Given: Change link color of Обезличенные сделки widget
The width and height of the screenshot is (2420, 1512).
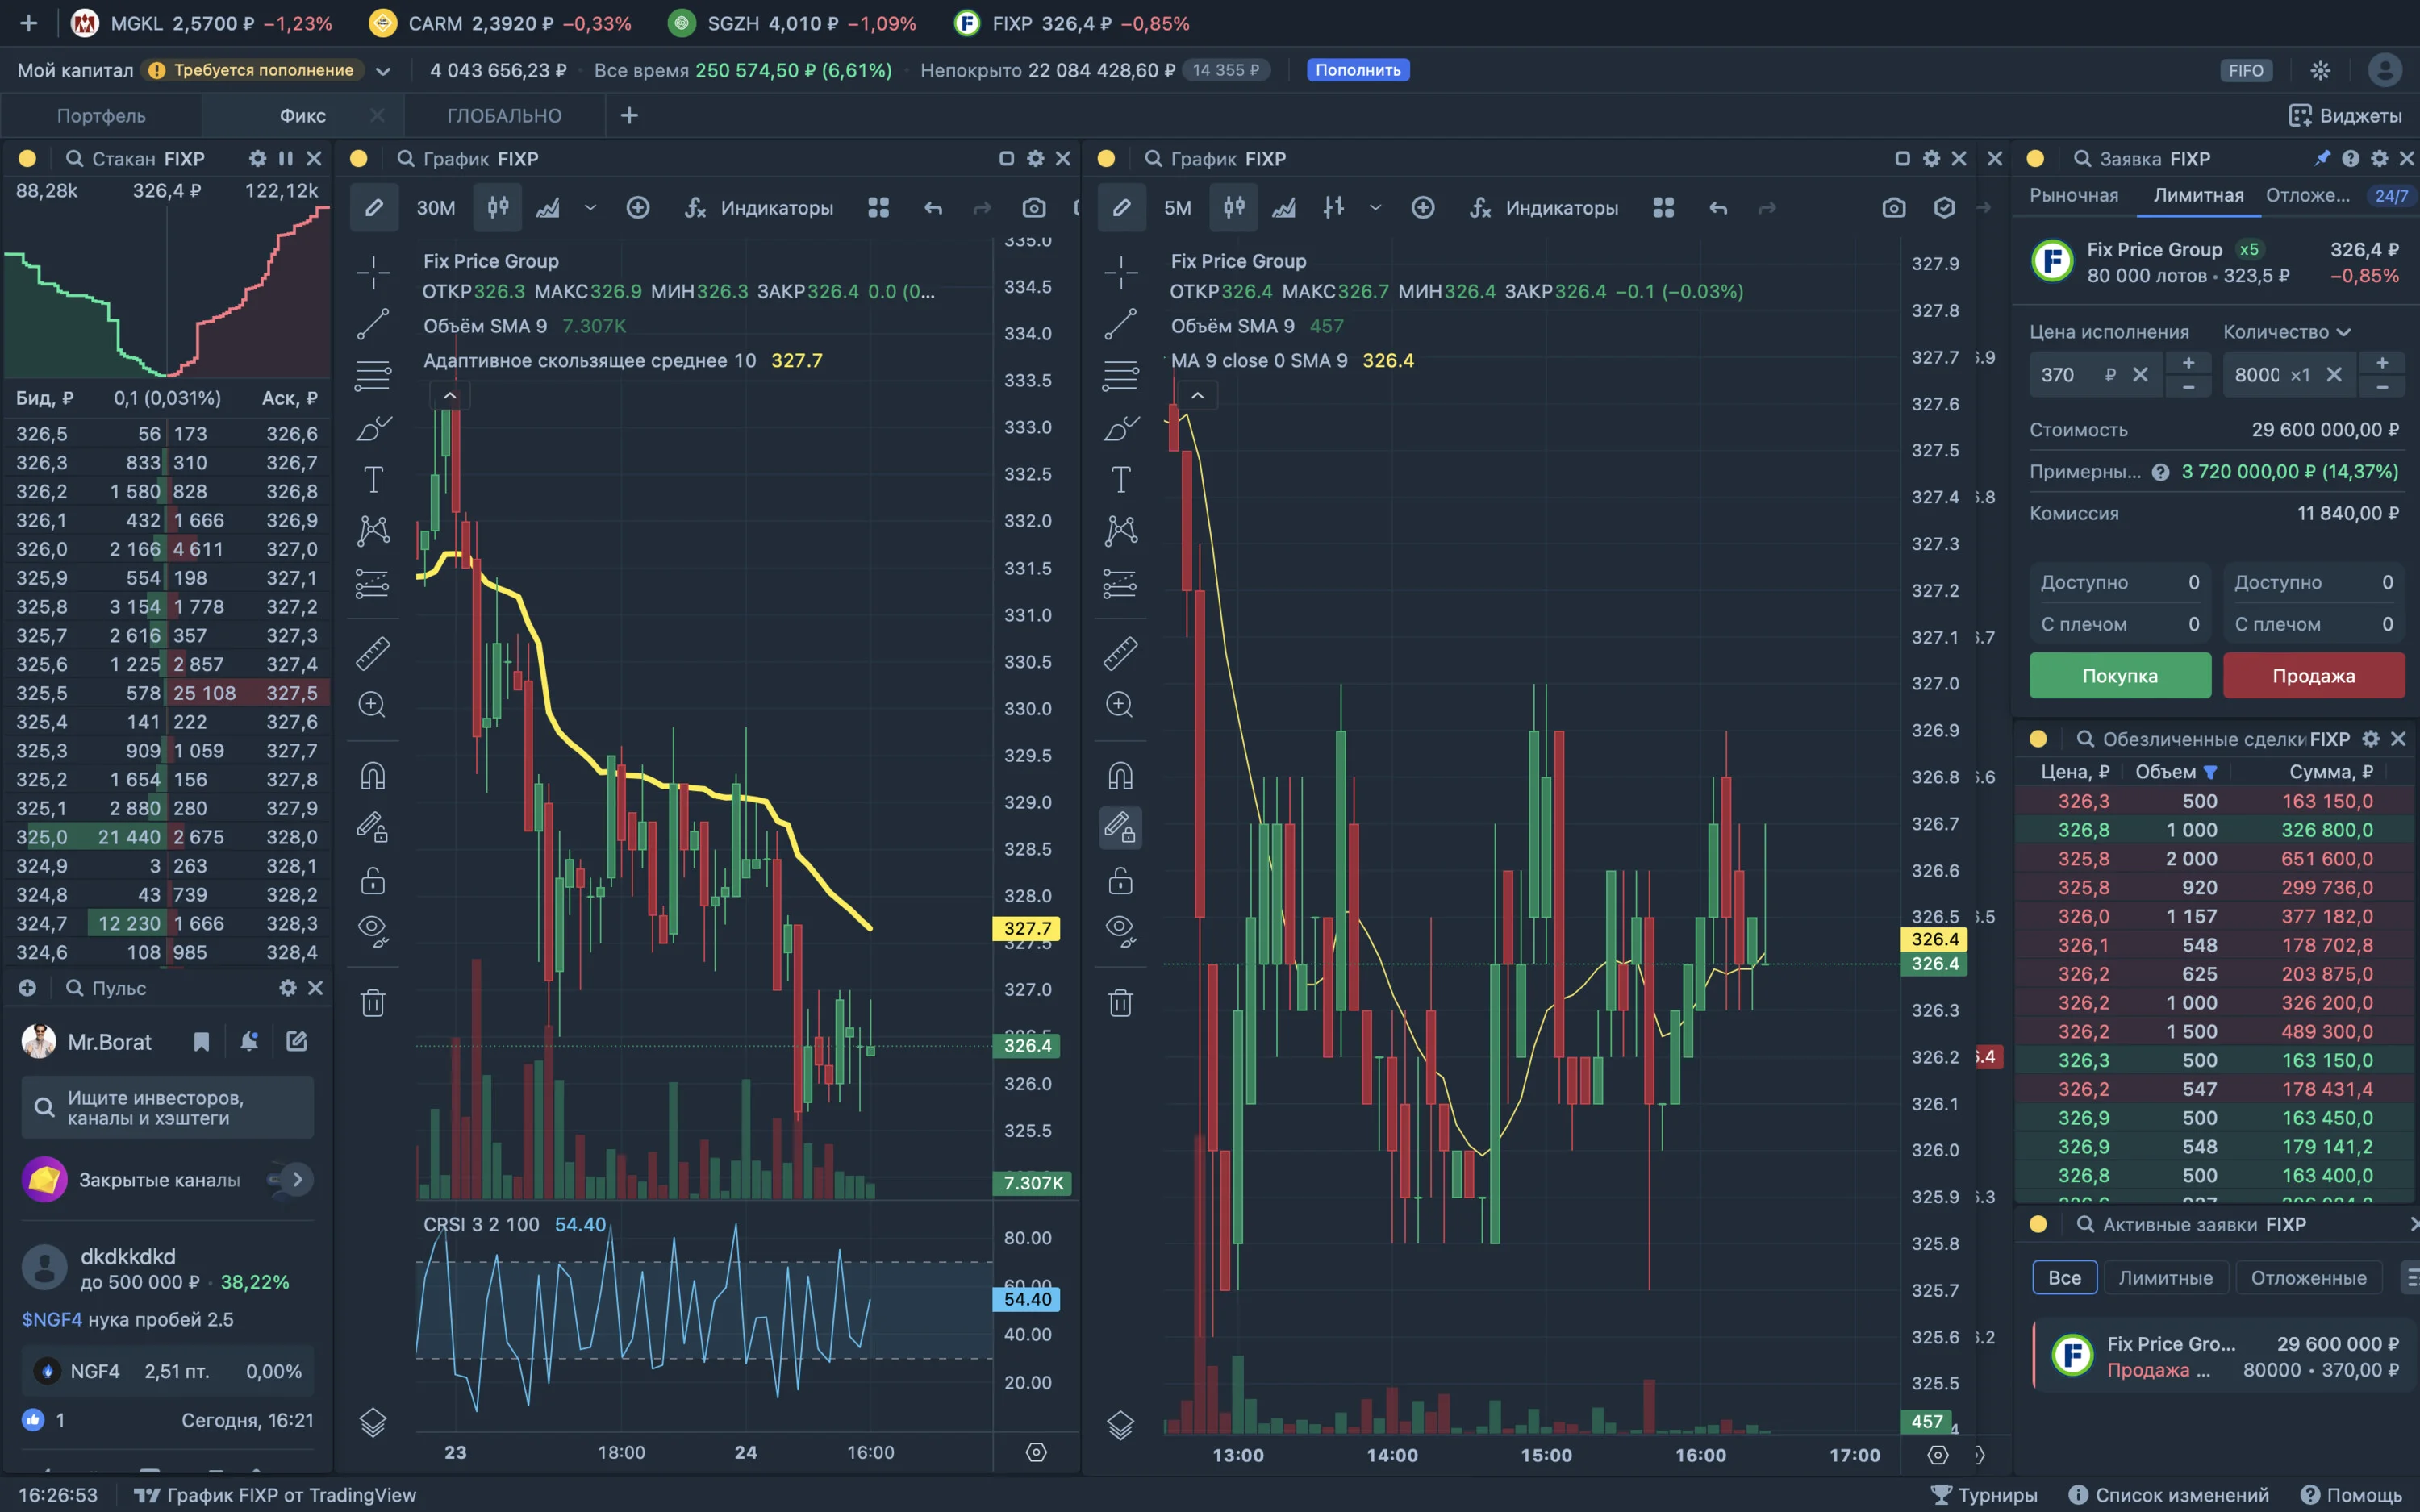Looking at the screenshot, I should pos(2038,739).
